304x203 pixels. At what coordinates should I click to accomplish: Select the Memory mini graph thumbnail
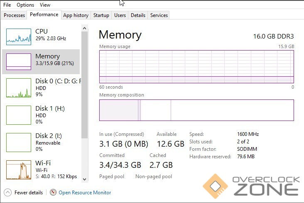[19, 61]
